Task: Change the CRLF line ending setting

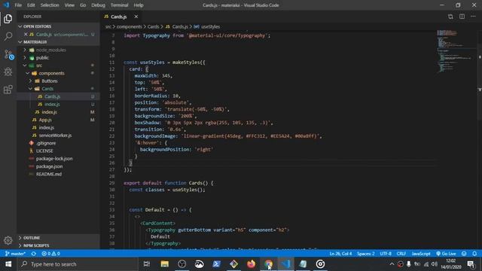Action: [x=401, y=254]
